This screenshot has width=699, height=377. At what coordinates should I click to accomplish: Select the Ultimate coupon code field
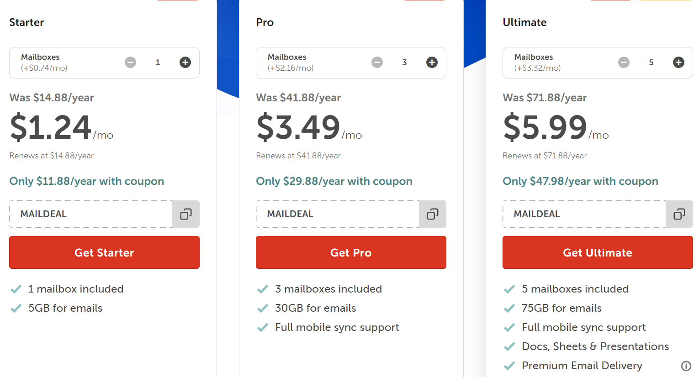584,214
